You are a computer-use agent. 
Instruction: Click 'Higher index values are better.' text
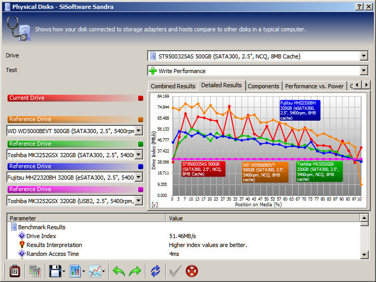(x=208, y=245)
